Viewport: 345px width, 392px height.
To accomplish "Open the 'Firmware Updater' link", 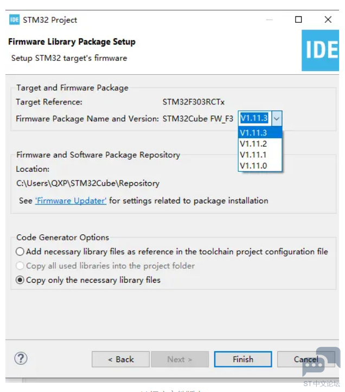I will (x=71, y=201).
